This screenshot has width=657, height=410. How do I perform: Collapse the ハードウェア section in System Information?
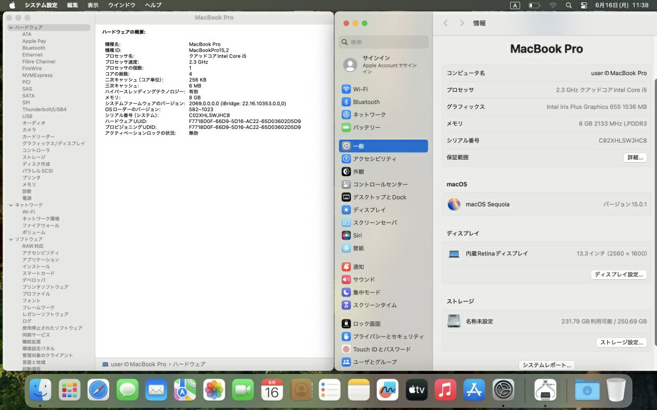pos(11,27)
